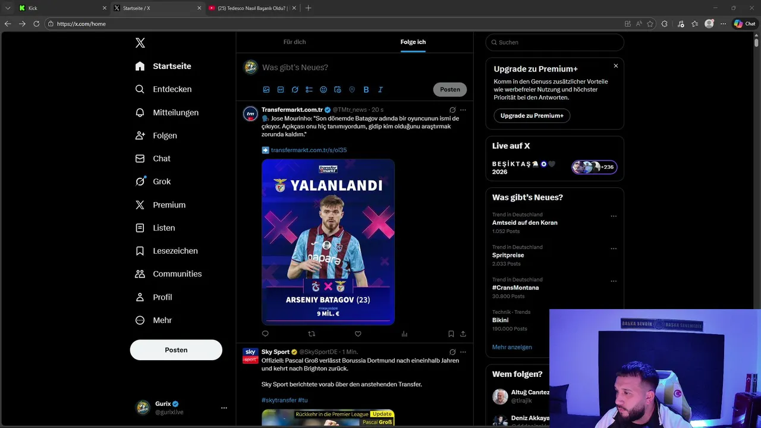Click the grey Posten compose button
The height and width of the screenshot is (428, 761).
[x=450, y=89]
